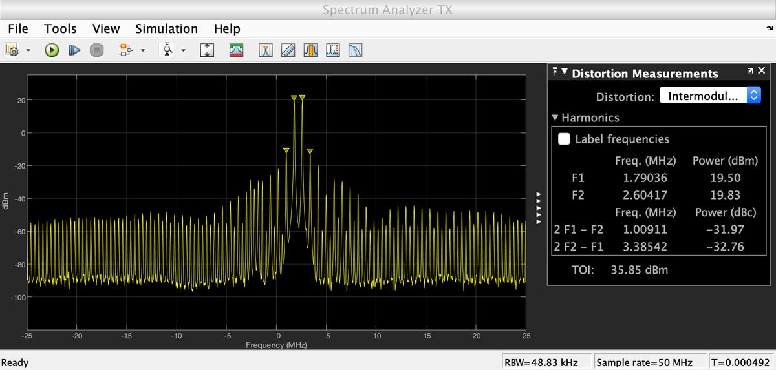Viewport: 776px width, 370px height.
Task: Open the Distortion type dropdown
Action: click(710, 96)
